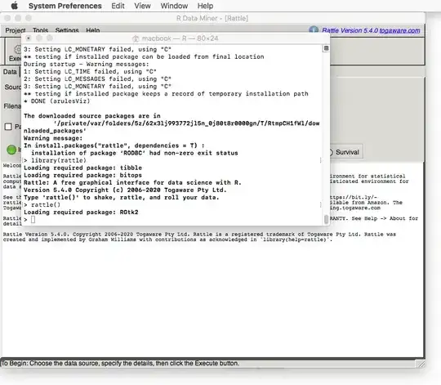Click the 'Filename' label in Rattle
The width and height of the screenshot is (441, 385).
[x=12, y=106]
